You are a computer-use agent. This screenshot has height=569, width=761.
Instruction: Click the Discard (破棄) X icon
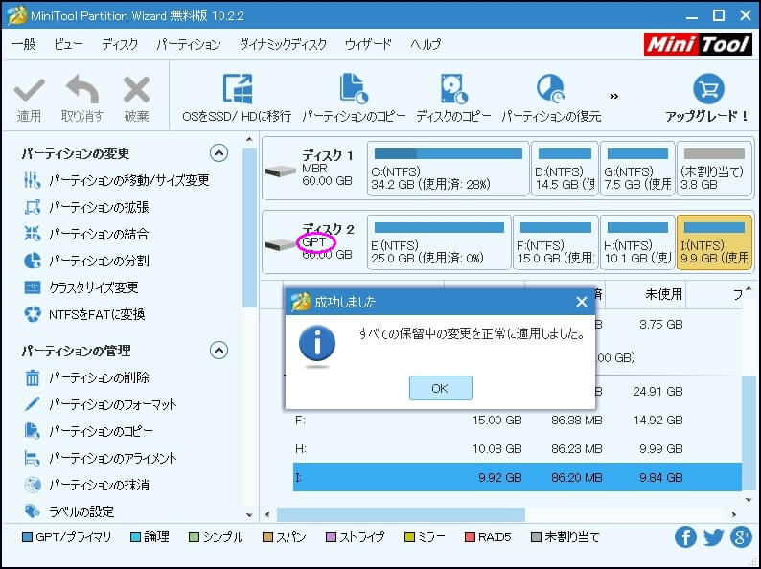136,89
